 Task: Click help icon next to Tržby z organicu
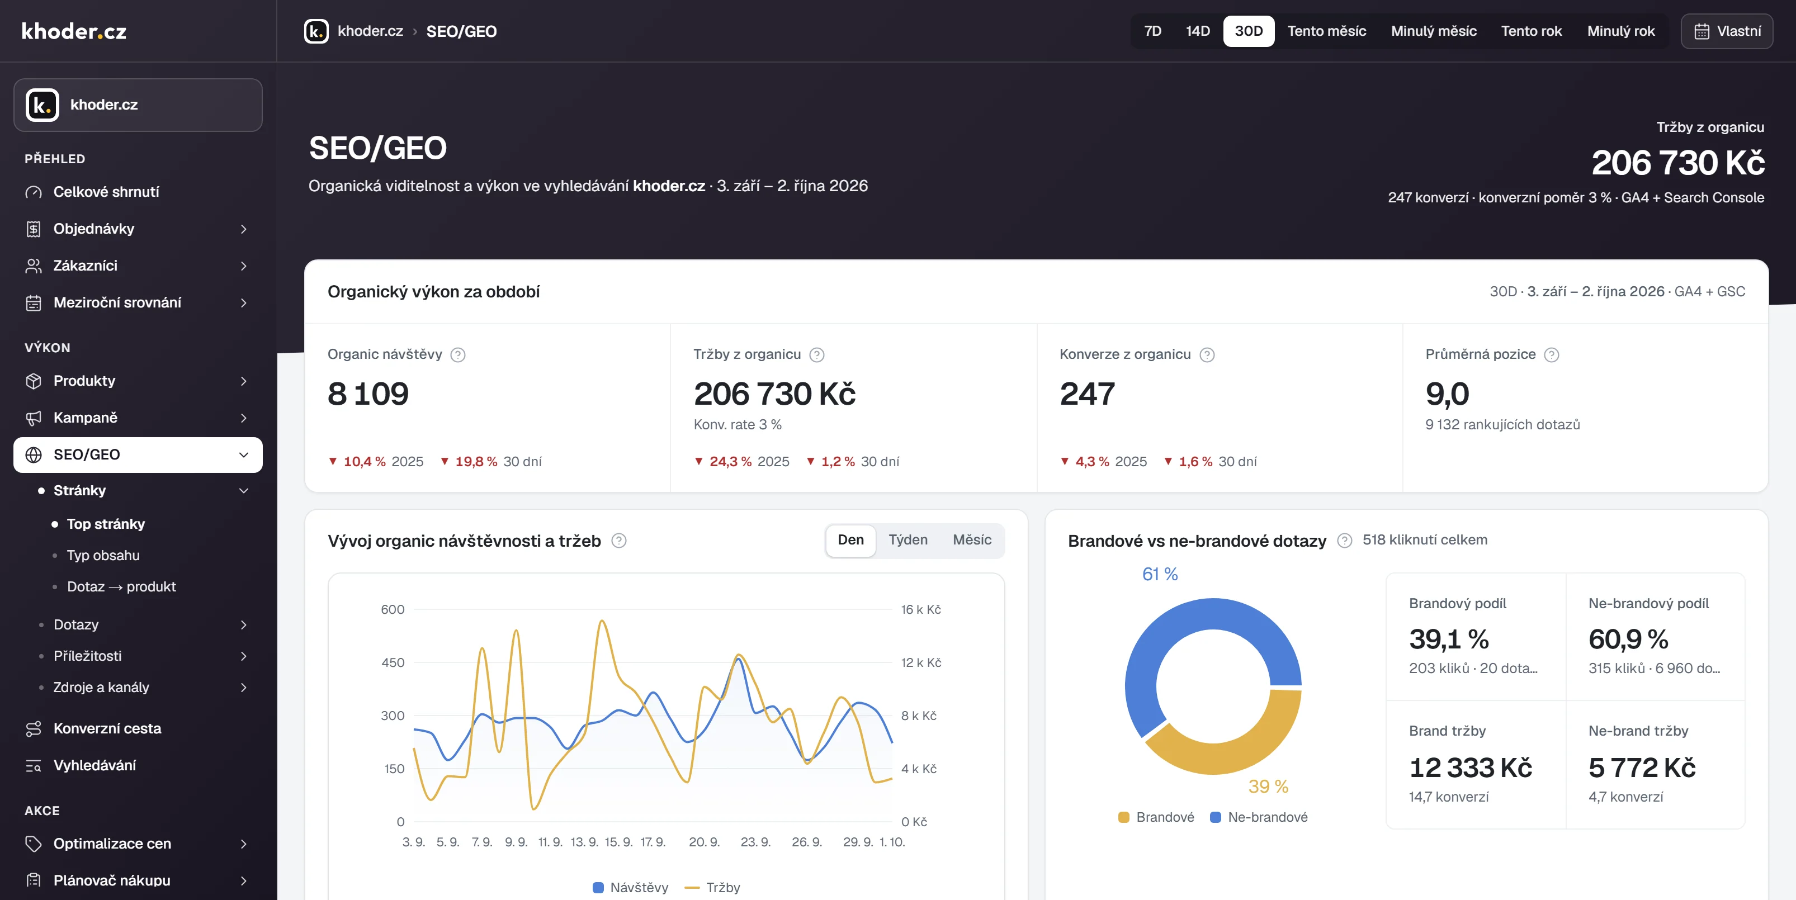click(x=816, y=355)
